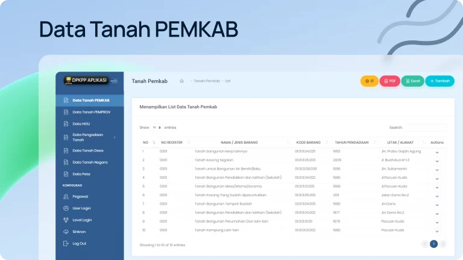Image resolution: width=463 pixels, height=260 pixels.
Task: Expand actions for Jln. Prabu Gajah Agung row
Action: point(437,152)
